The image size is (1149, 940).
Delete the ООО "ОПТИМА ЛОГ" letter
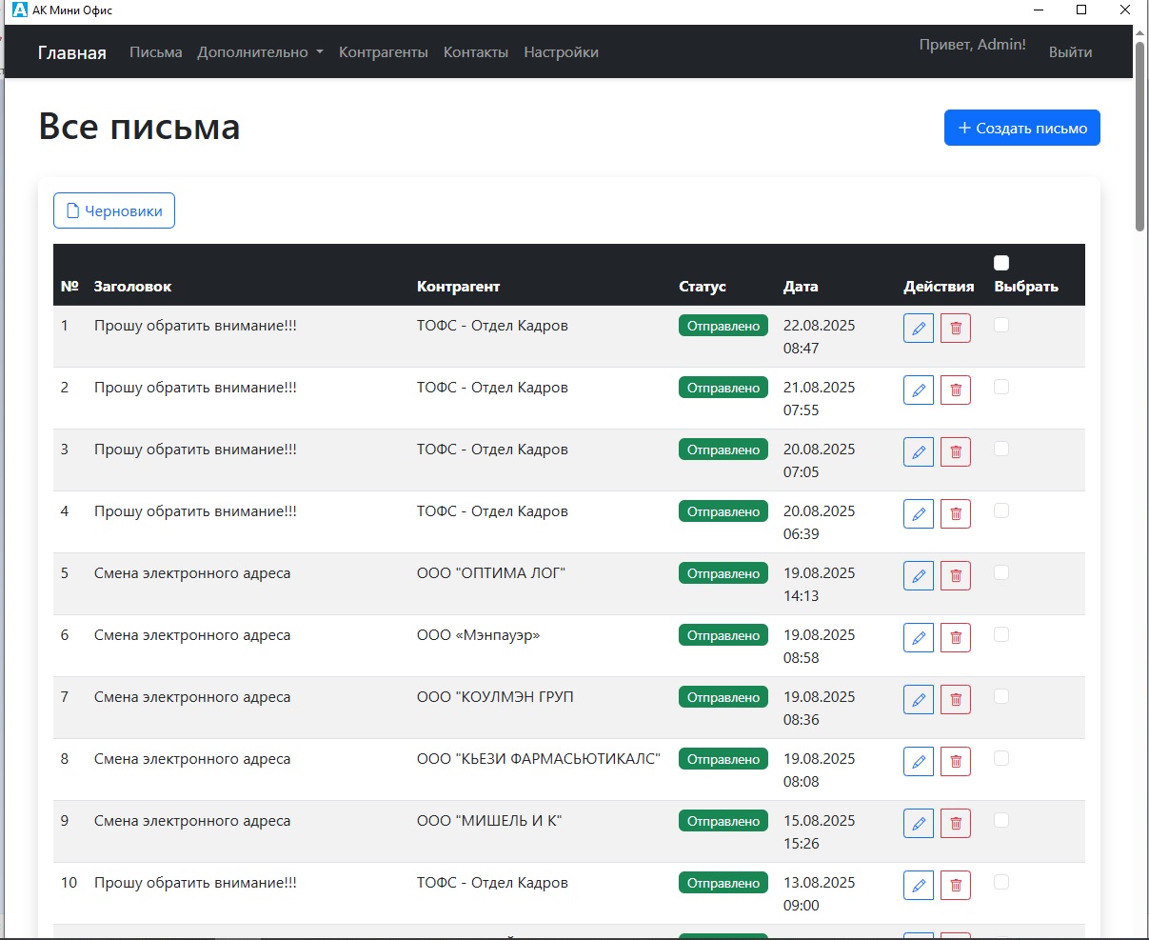coord(956,576)
